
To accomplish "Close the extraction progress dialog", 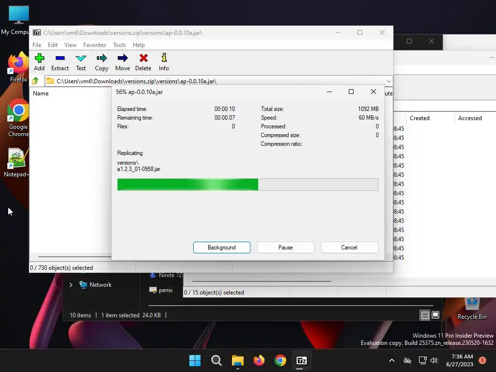I will (373, 92).
